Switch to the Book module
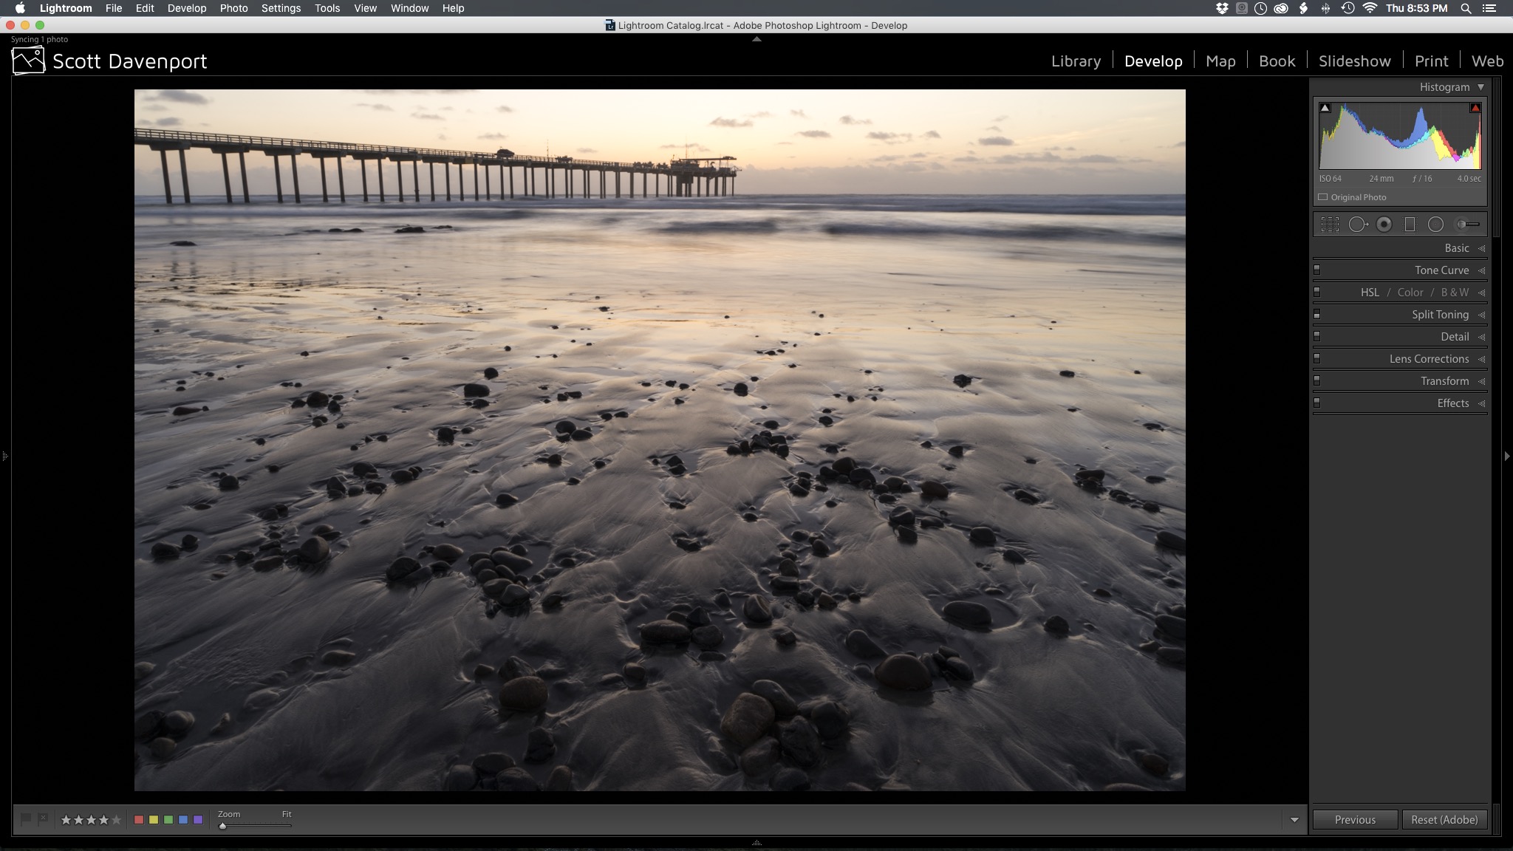This screenshot has height=851, width=1513. (1277, 61)
